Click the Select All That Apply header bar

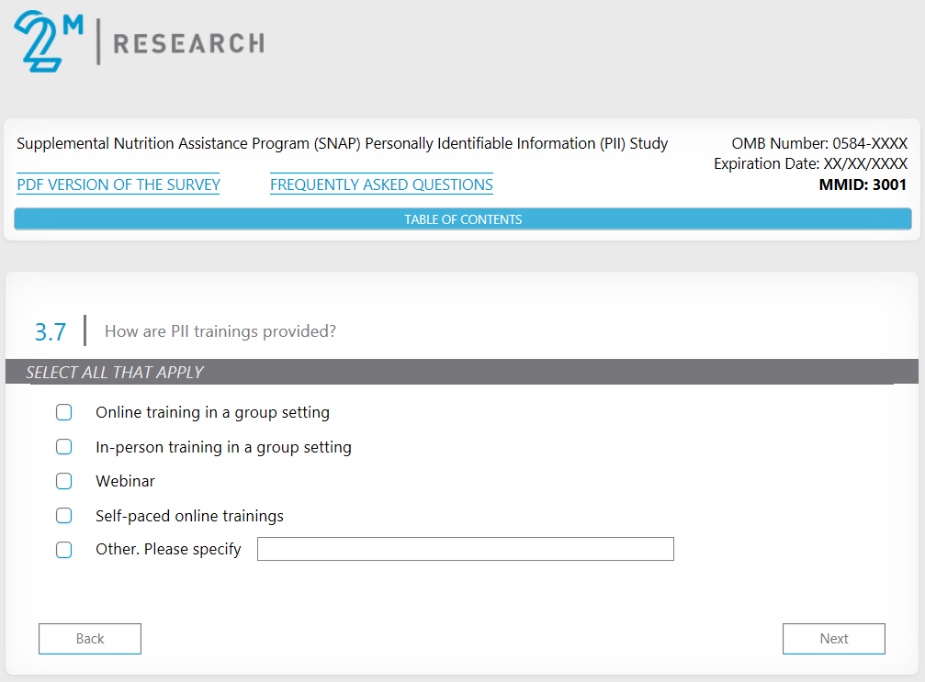coord(461,372)
